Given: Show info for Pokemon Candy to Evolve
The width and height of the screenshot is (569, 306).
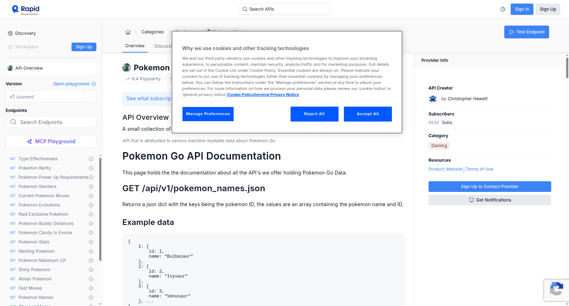Looking at the screenshot, I should point(91,233).
